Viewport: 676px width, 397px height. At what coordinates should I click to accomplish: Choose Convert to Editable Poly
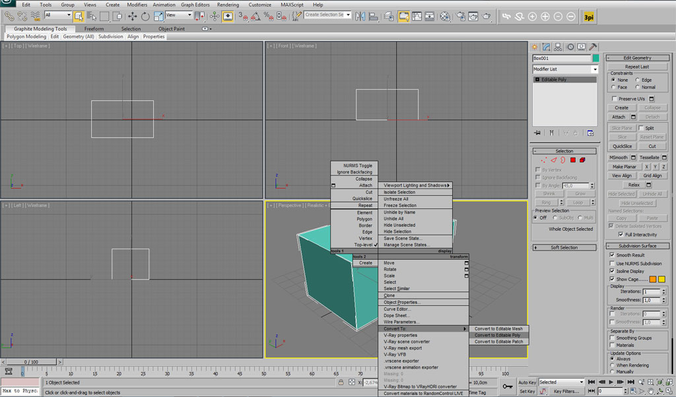(498, 335)
